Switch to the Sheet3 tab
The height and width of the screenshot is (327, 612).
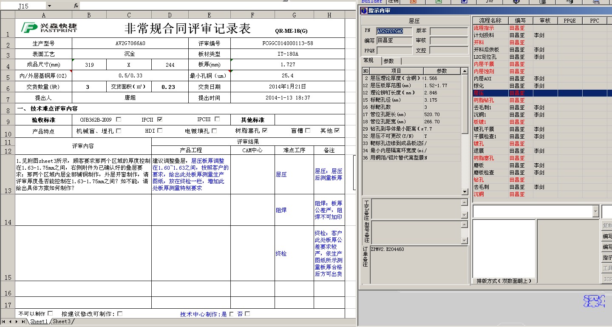(62, 321)
